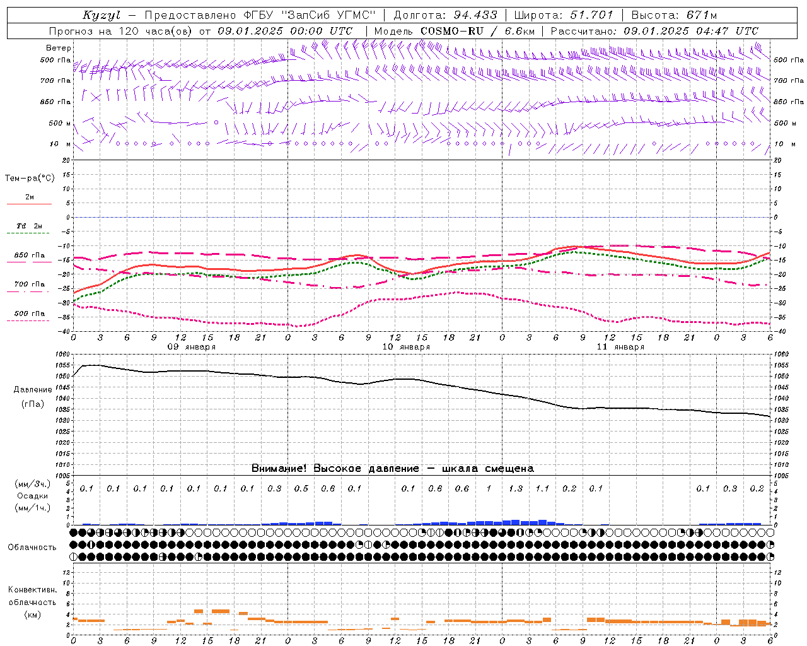Click 'Рассчитано: 09.01.2025 04:47 UTC' timestamp
This screenshot has width=807, height=646.
point(654,31)
